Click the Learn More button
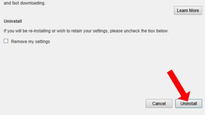The width and height of the screenshot is (205, 115). [188, 10]
